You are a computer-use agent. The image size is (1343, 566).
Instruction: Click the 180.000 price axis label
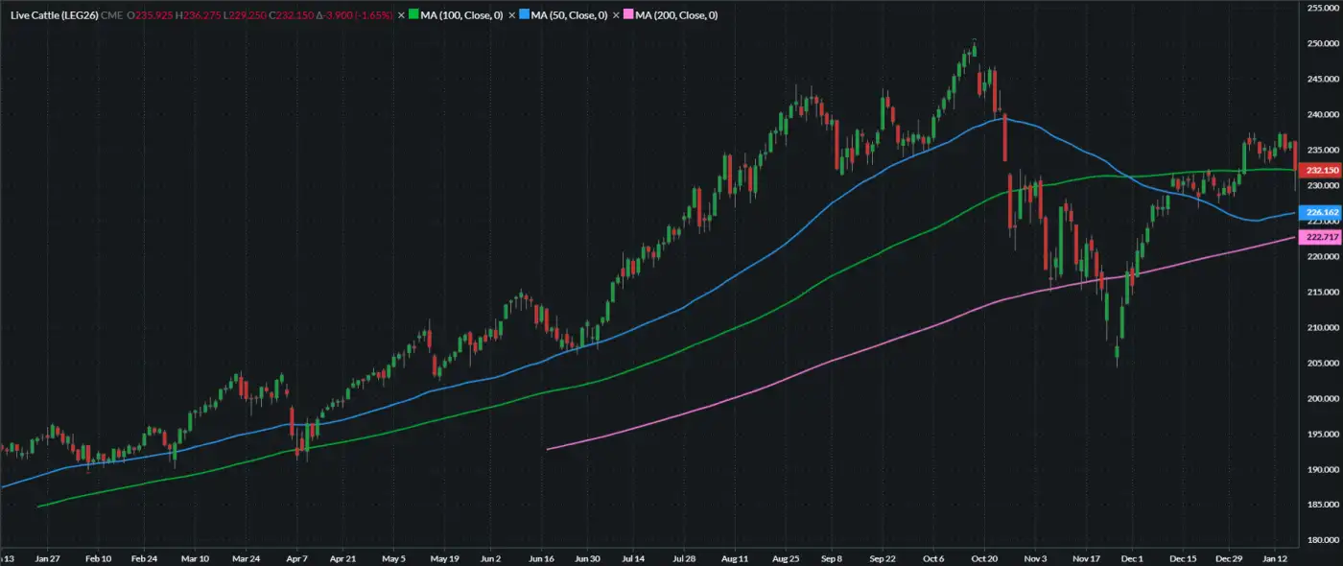[1322, 540]
